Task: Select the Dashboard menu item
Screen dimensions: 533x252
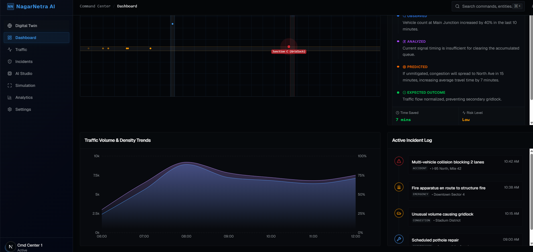Action: tap(37, 38)
